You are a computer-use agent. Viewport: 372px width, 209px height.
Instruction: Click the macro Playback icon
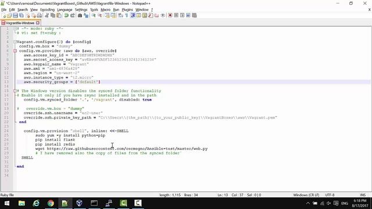pyautogui.click(x=182, y=16)
